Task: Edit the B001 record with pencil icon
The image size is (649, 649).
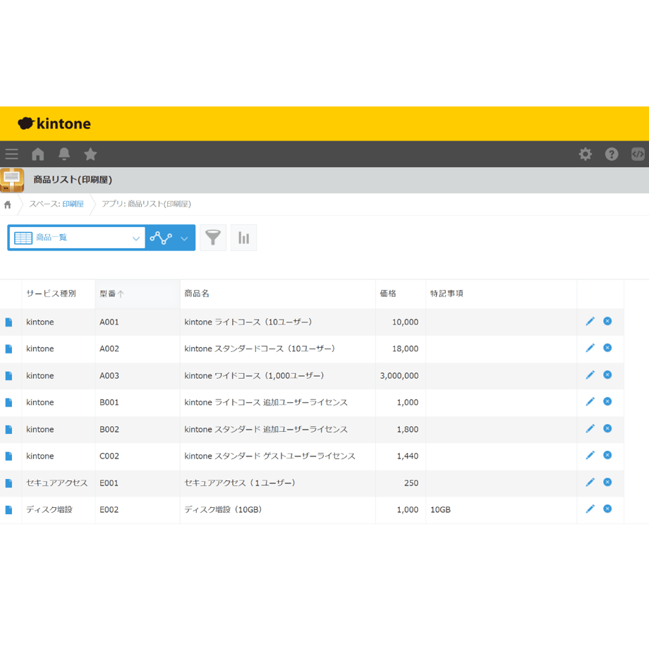Action: tap(590, 401)
